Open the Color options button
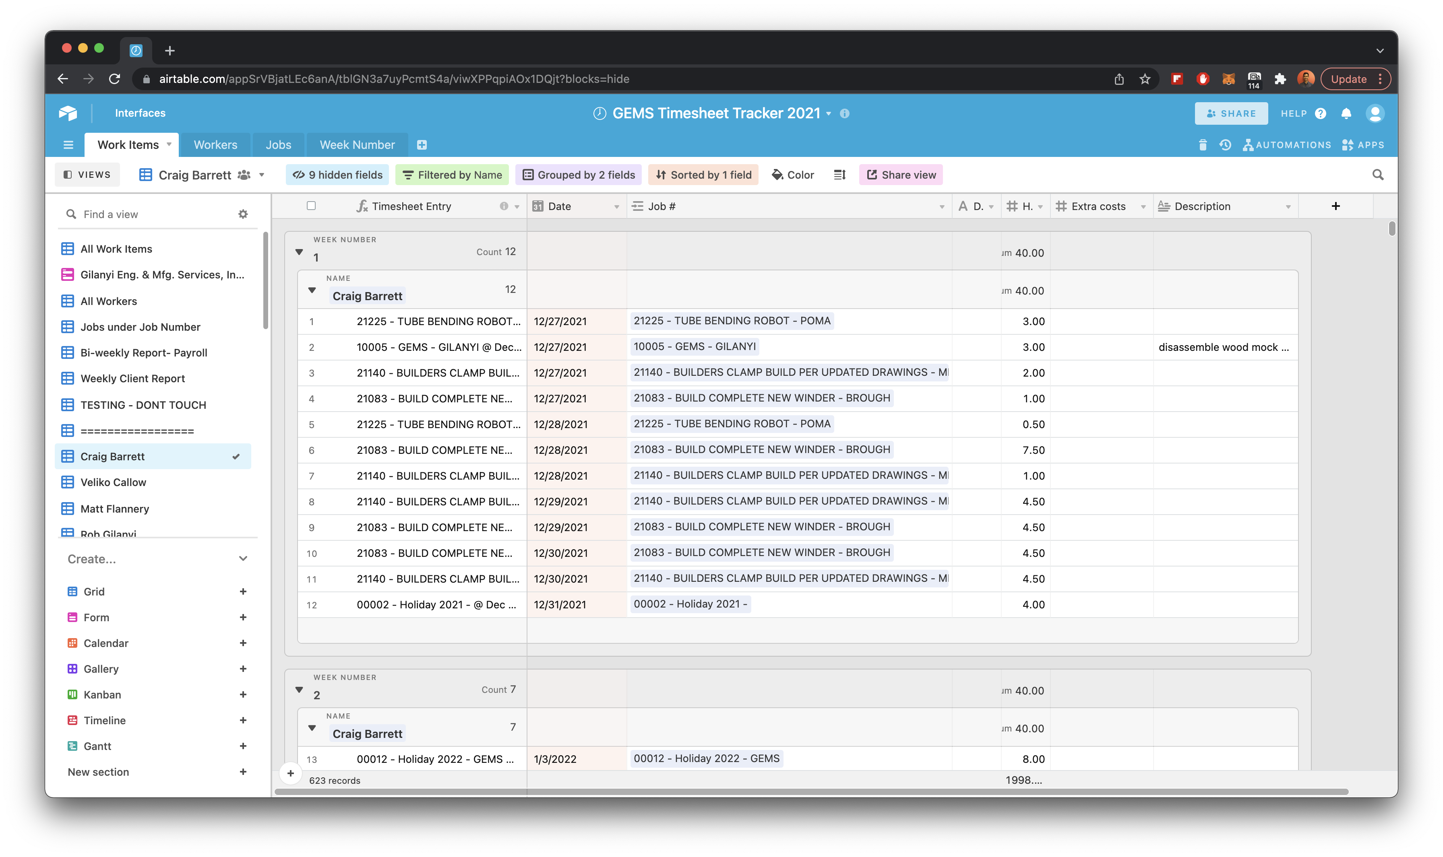 pyautogui.click(x=793, y=175)
